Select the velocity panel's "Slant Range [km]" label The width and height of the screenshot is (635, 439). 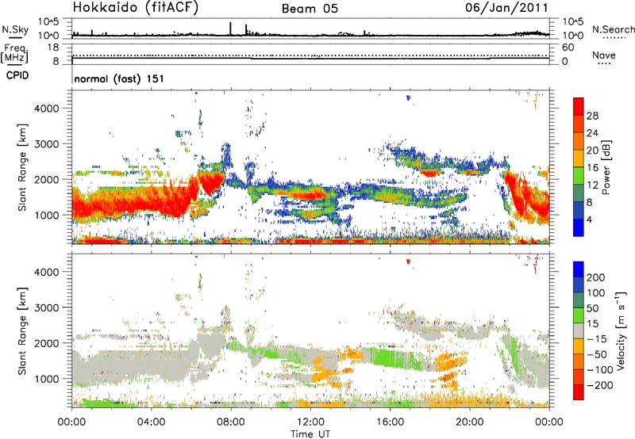[x=22, y=331]
